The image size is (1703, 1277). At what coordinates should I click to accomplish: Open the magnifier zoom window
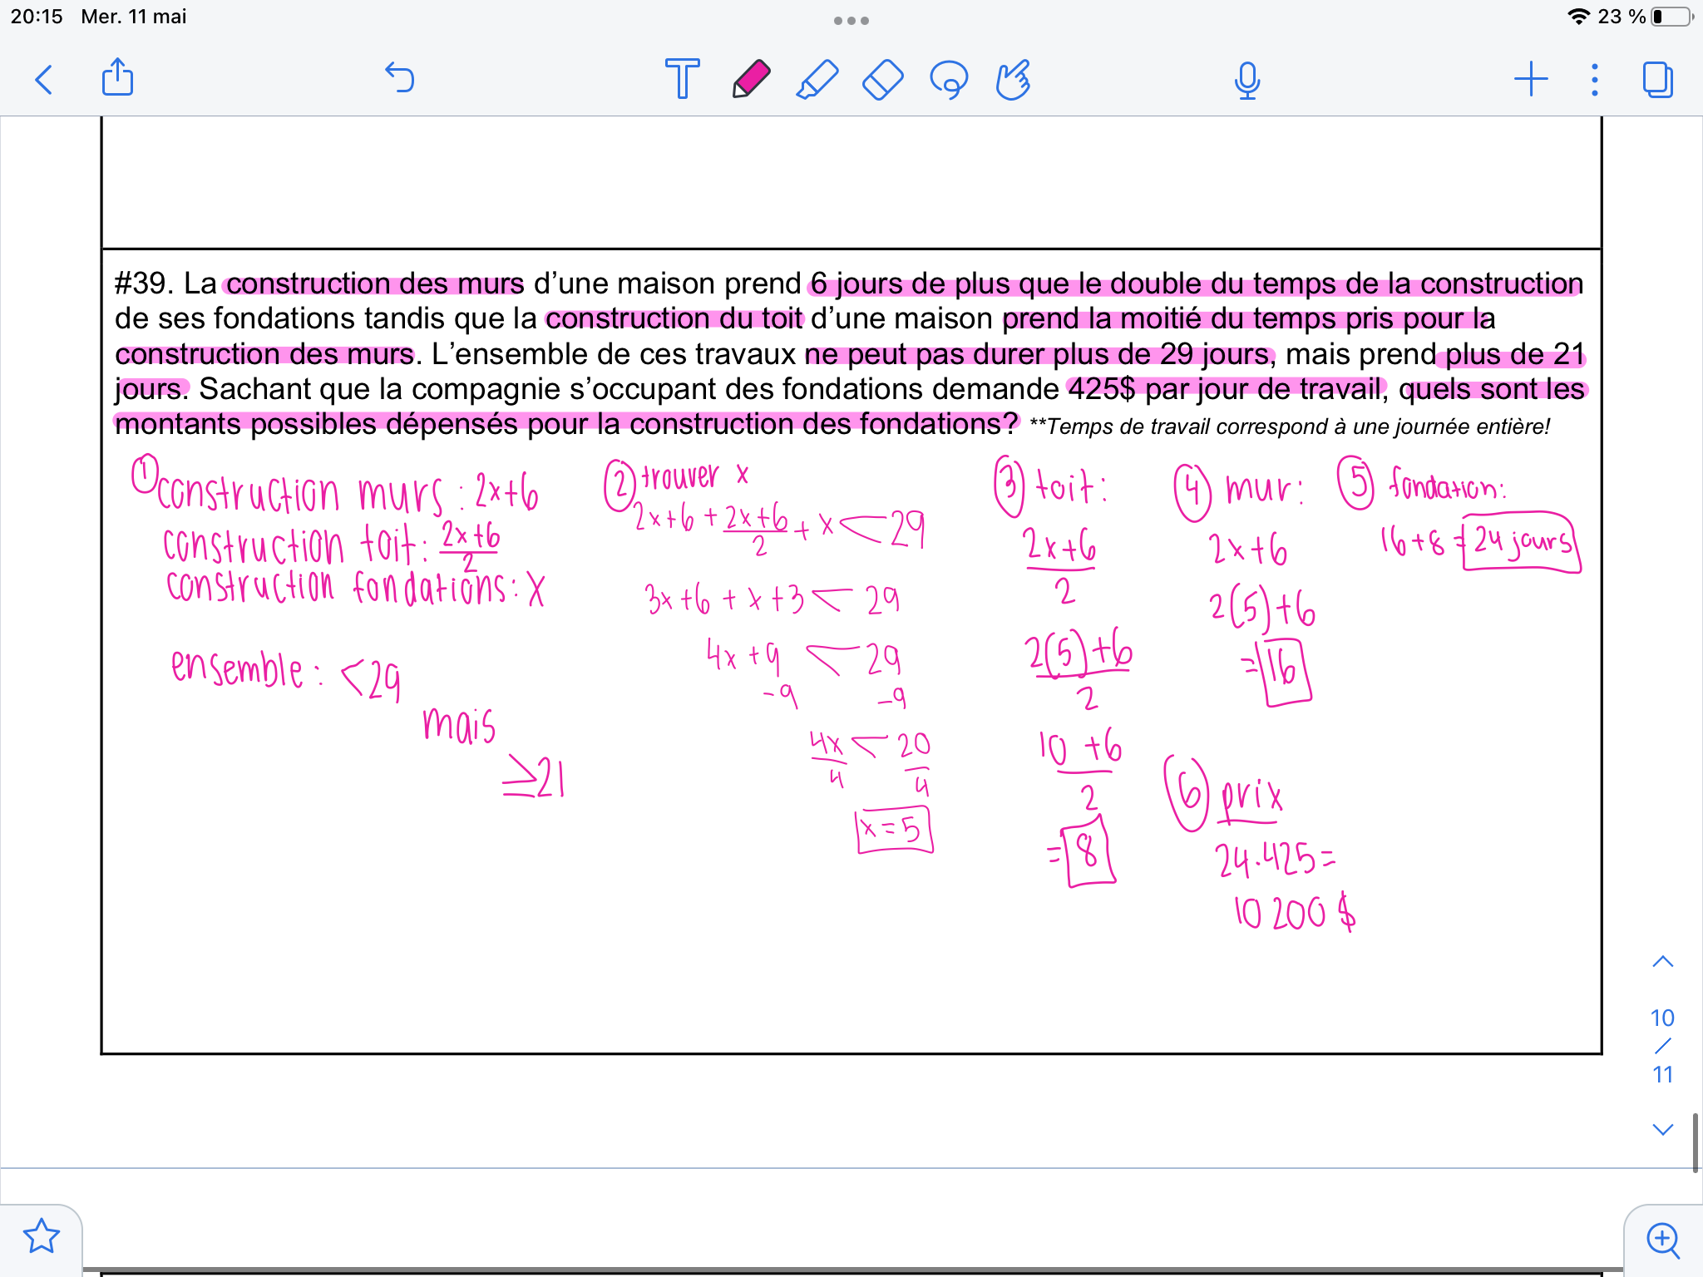[x=1661, y=1238]
